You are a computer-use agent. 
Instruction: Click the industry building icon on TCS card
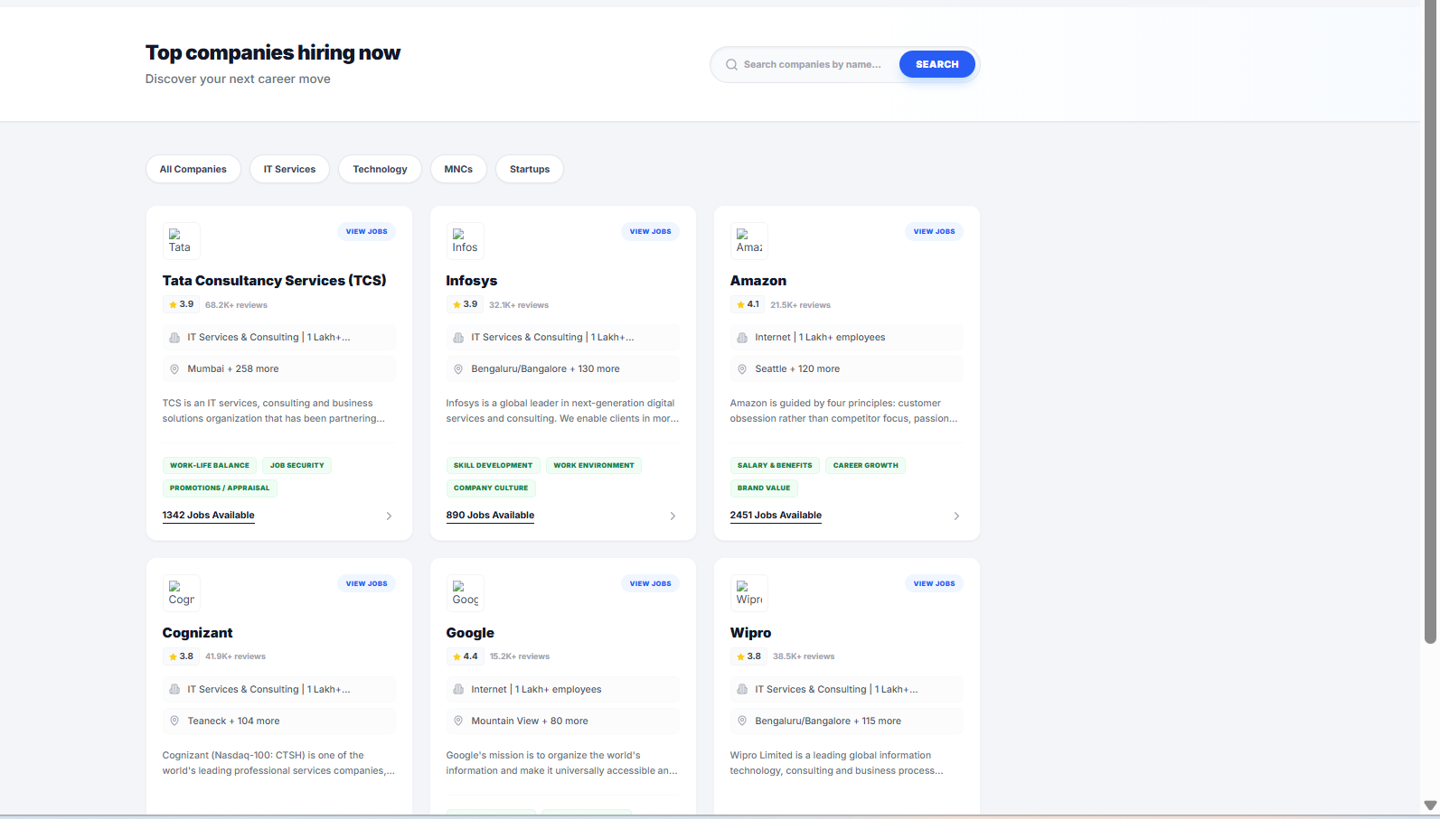pyautogui.click(x=174, y=338)
